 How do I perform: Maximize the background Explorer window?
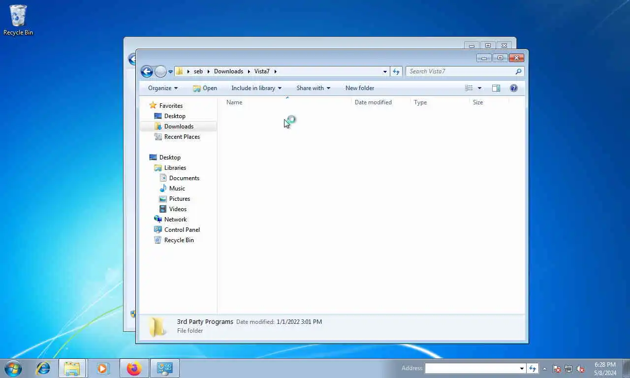(x=488, y=45)
